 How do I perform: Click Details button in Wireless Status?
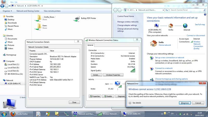click(x=96, y=75)
